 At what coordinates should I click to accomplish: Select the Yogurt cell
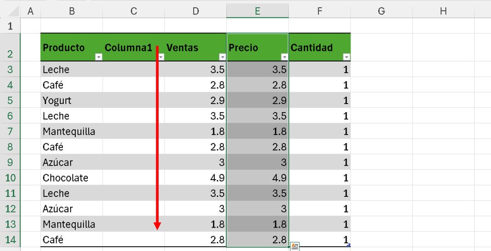57,101
